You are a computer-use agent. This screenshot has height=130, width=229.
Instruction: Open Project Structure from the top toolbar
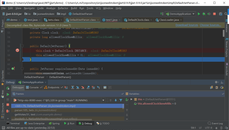[x=221, y=14]
